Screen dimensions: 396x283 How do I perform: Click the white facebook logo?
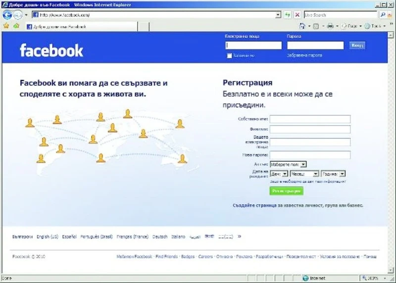click(51, 50)
